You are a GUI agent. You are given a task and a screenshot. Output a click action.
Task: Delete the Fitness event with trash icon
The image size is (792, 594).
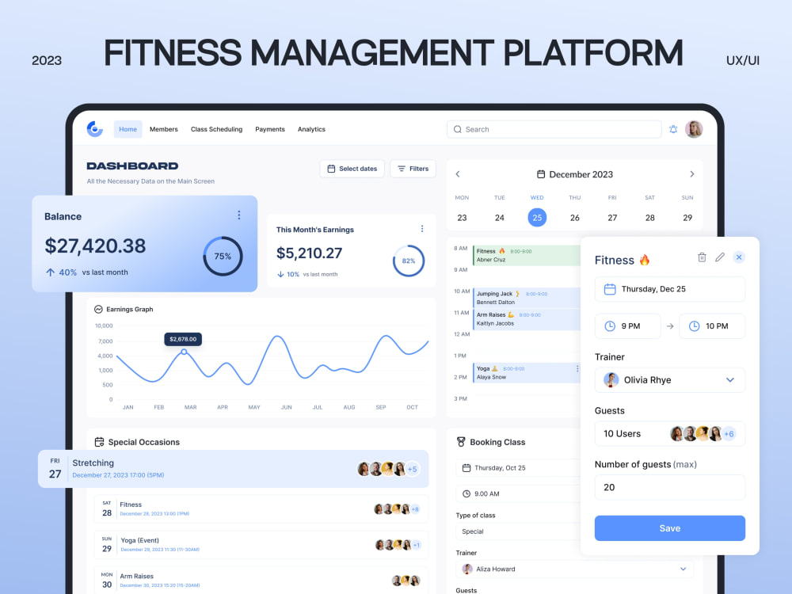coord(702,257)
